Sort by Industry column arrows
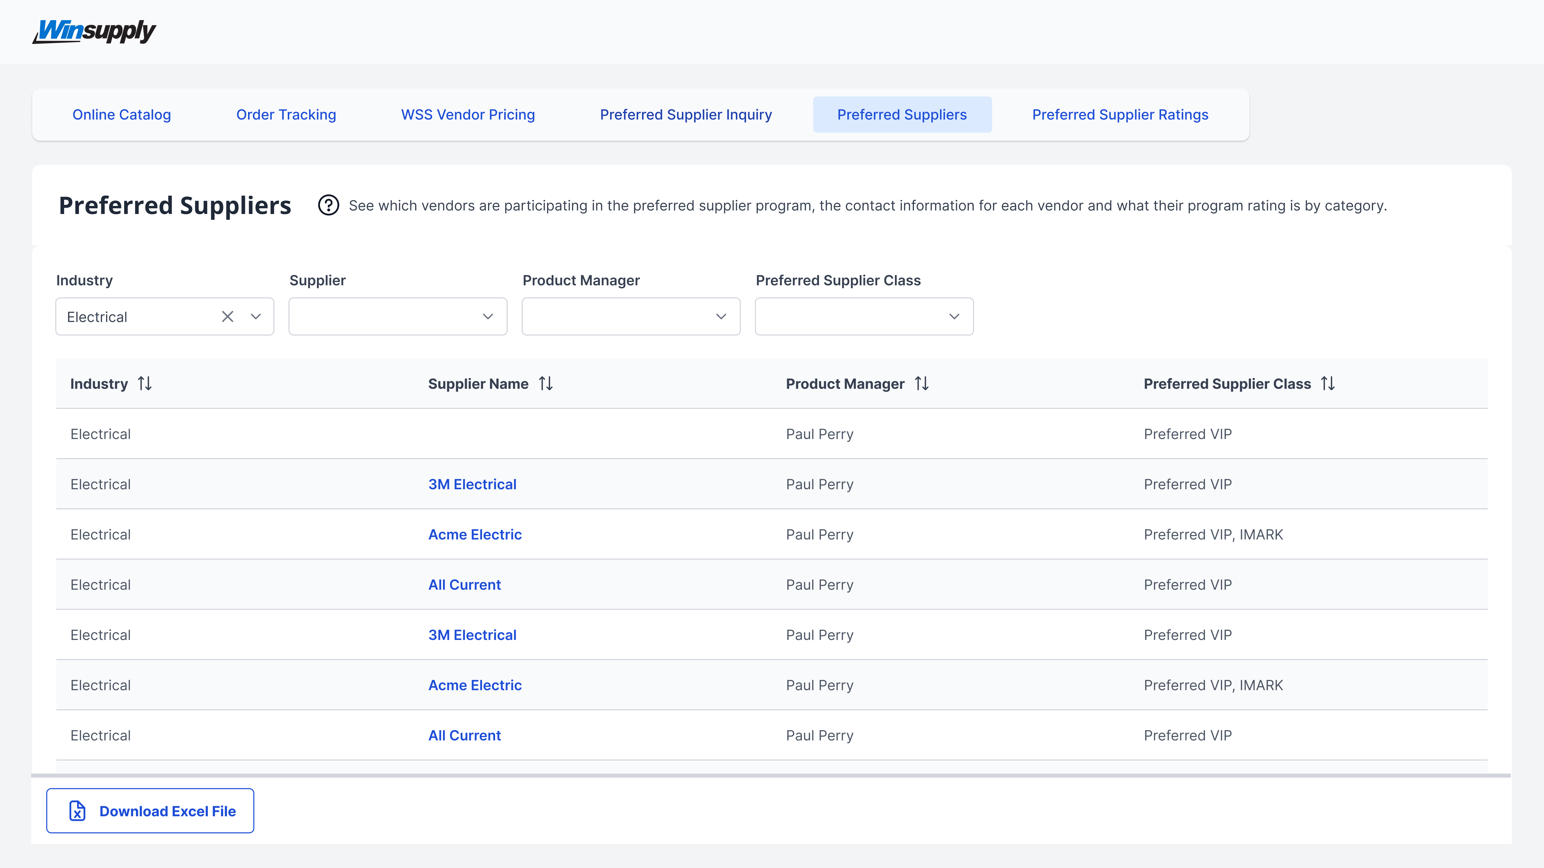The height and width of the screenshot is (868, 1544). pos(144,383)
